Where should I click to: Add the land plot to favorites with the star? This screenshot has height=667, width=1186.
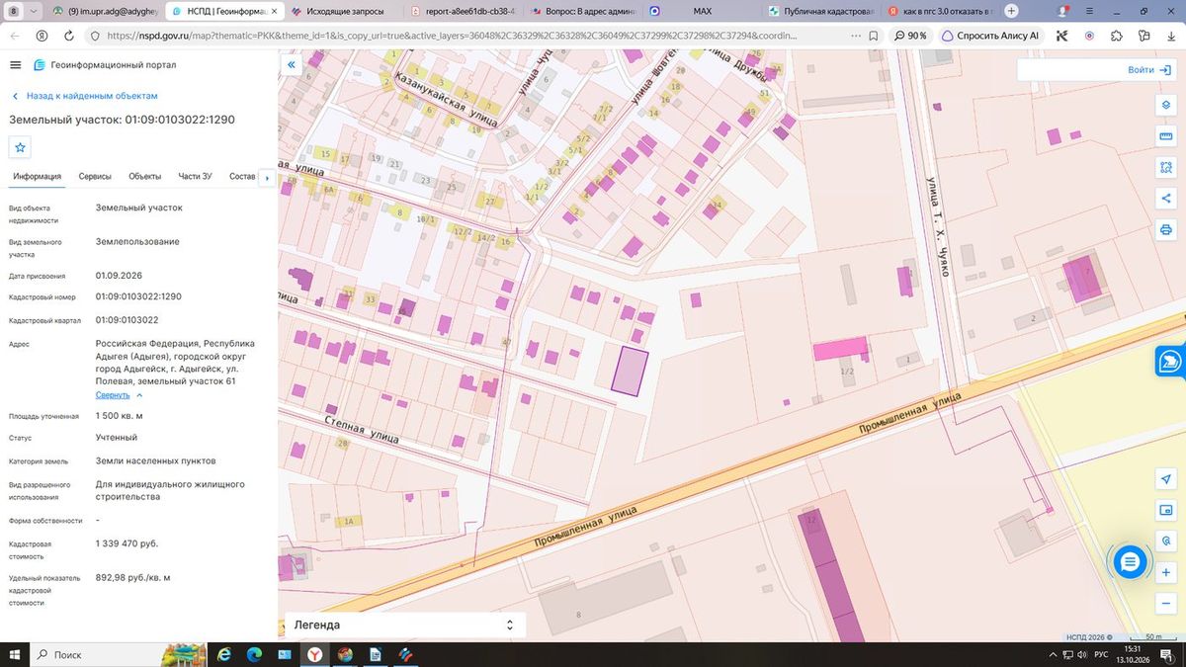(x=20, y=147)
